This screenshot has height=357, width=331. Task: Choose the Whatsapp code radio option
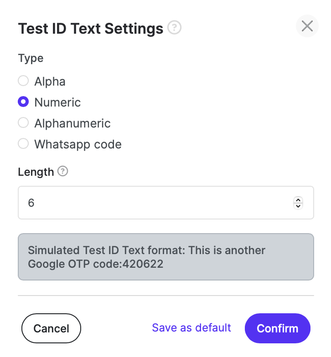click(23, 144)
